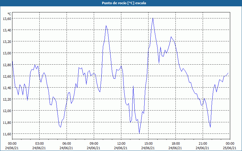
Task: Click the 21:00 time axis label
Action: point(203,144)
